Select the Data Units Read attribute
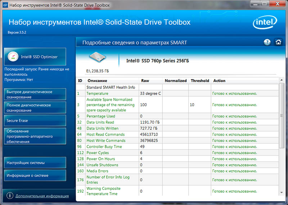 [x=100, y=122]
